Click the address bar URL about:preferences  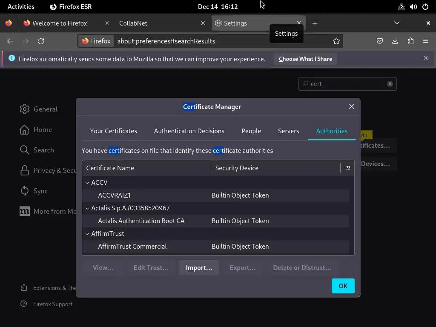coord(166,41)
